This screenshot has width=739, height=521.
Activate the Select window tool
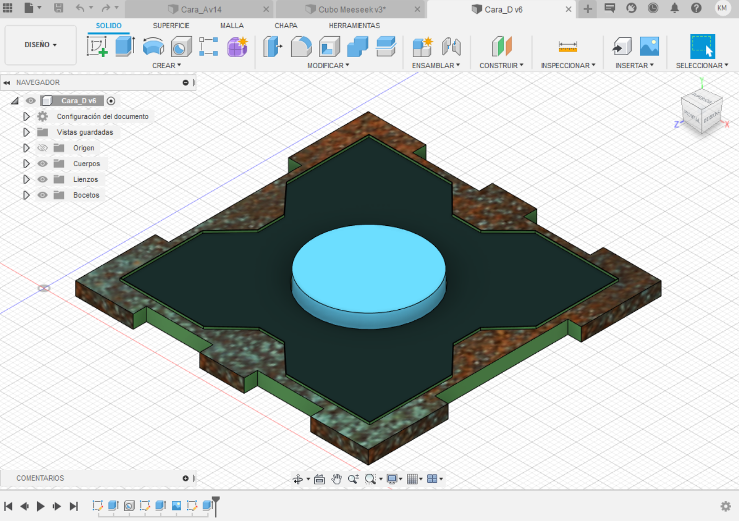[702, 47]
